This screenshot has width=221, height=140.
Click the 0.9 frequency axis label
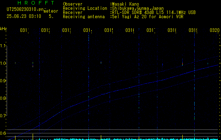click(3, 81)
